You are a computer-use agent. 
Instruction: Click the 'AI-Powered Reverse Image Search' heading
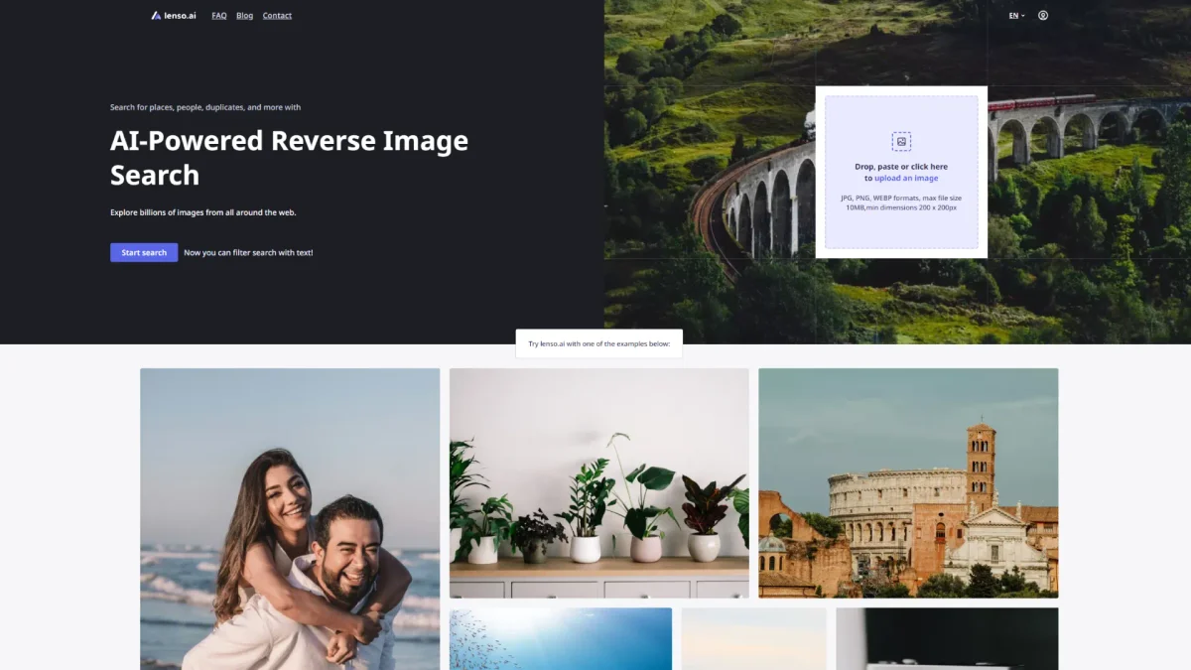point(289,158)
